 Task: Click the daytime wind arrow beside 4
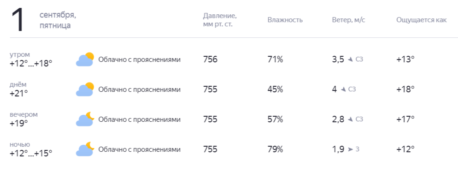point(344,89)
